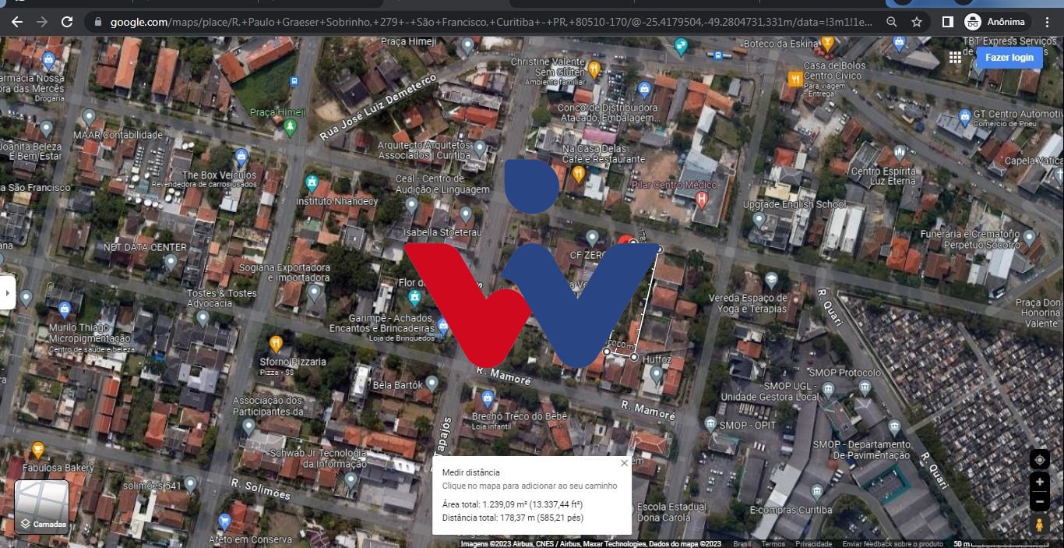Bookmark this page with the star
Viewport: 1064px width, 548px height.
point(917,22)
